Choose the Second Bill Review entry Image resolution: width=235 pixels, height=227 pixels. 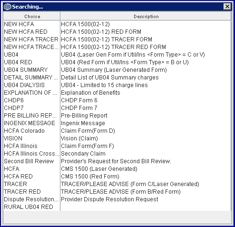click(117, 161)
